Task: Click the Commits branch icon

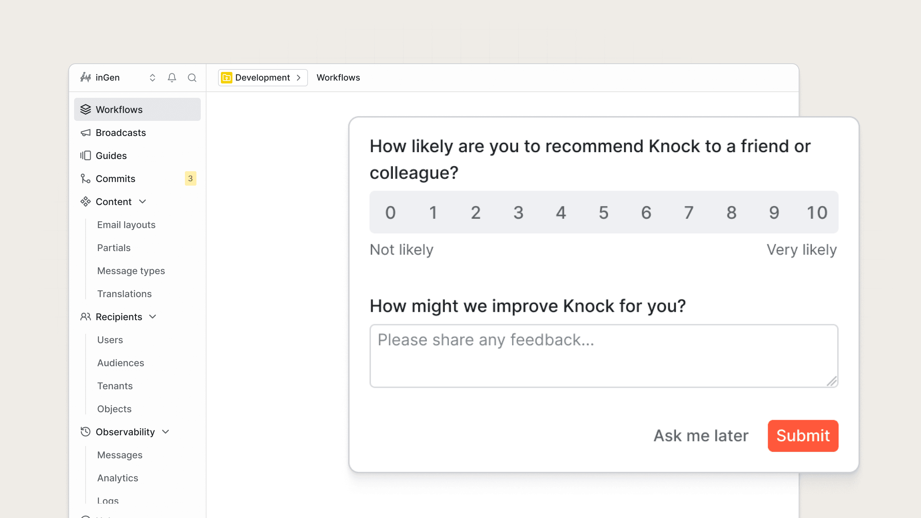Action: coord(86,179)
